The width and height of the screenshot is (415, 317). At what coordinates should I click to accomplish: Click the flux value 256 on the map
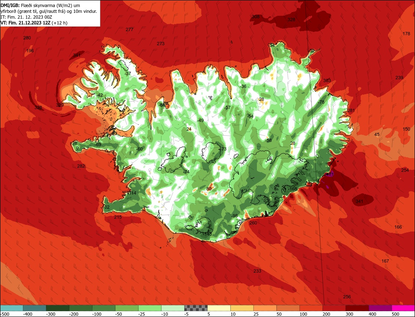tap(347, 297)
